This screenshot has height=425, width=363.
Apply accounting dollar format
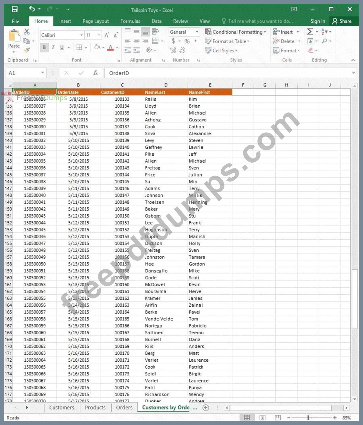(173, 41)
